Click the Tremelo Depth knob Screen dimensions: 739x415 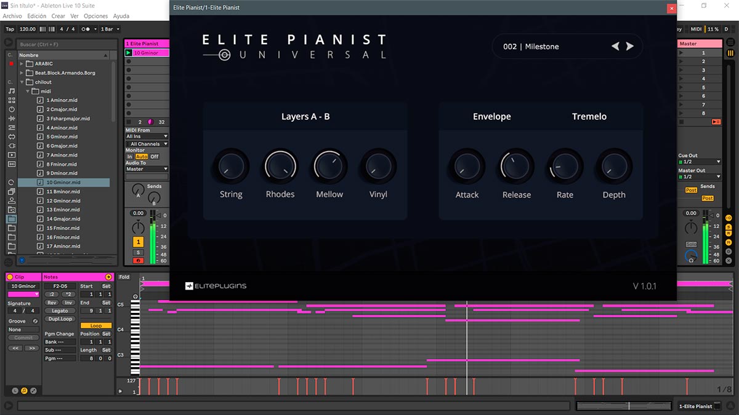614,166
